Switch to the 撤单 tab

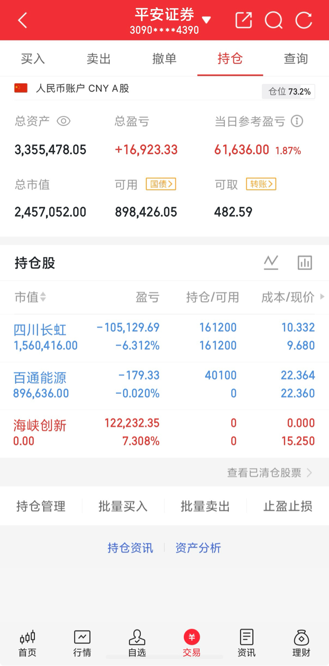(164, 59)
